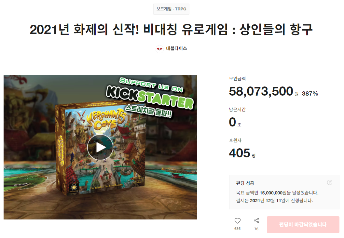This screenshot has width=344, height=238.
Task: Click the 데블다이스 creator avatar icon
Action: (159, 49)
